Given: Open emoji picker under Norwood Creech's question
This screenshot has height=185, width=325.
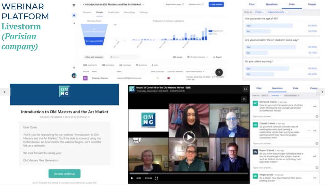Looking at the screenshot, I should coord(317,116).
